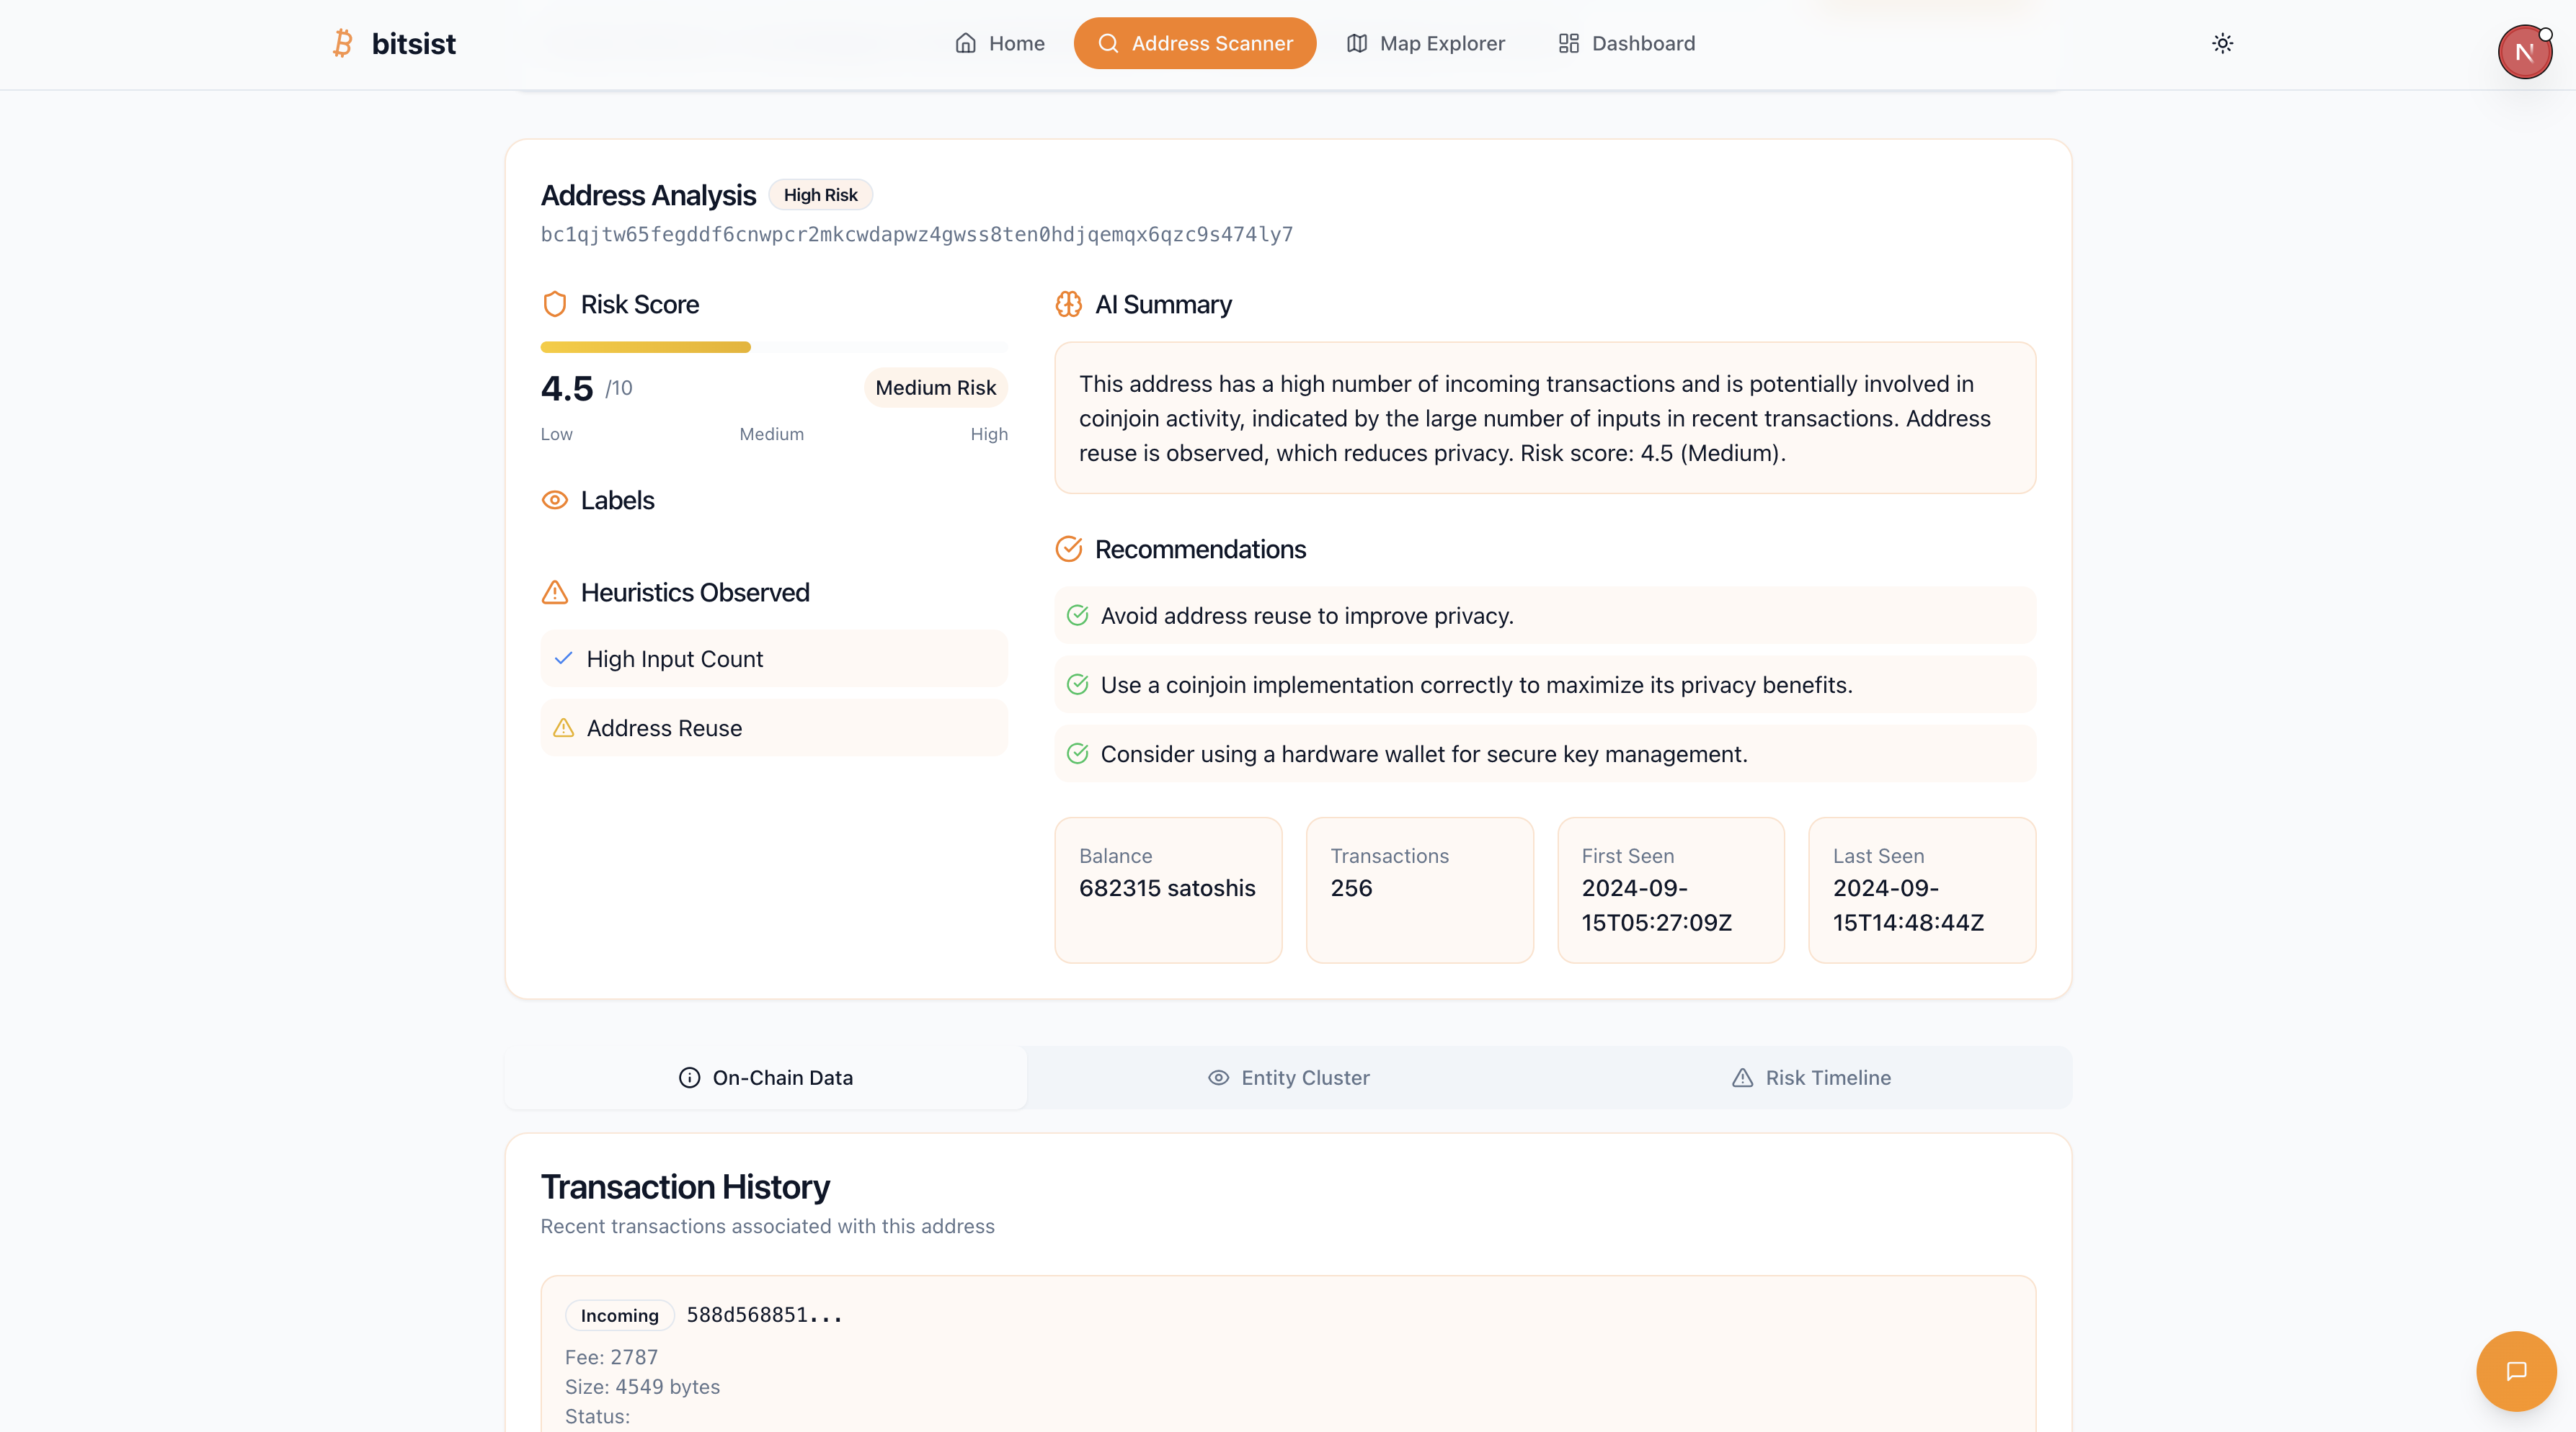Click the bitsist Bitcoin logo icon
Image resolution: width=2576 pixels, height=1432 pixels.
click(343, 43)
